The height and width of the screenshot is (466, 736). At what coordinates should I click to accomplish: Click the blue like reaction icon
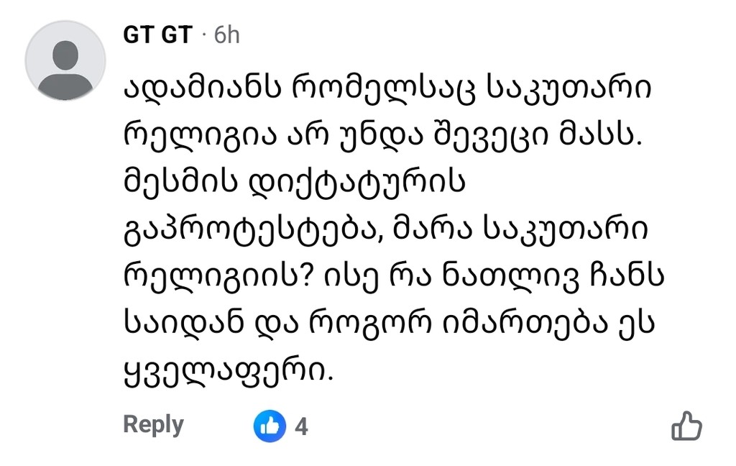click(x=270, y=426)
